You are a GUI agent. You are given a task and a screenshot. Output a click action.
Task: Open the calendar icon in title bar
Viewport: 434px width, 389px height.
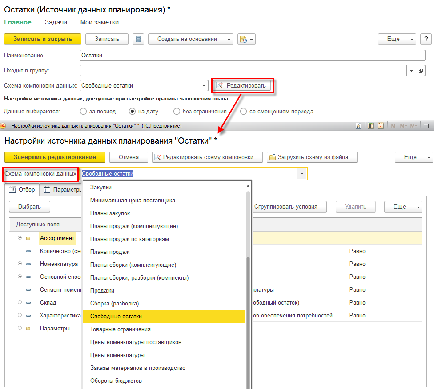381,126
